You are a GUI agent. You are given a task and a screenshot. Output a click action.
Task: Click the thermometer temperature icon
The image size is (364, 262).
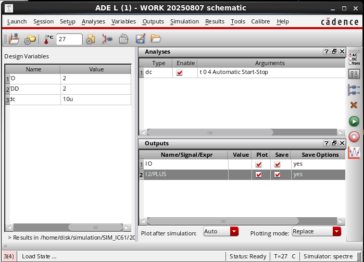click(48, 39)
